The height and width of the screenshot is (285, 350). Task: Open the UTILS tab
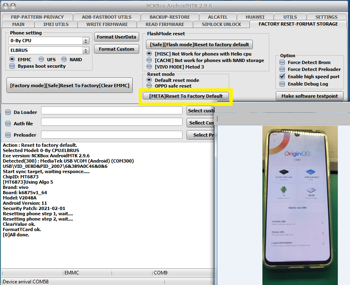click(x=290, y=17)
